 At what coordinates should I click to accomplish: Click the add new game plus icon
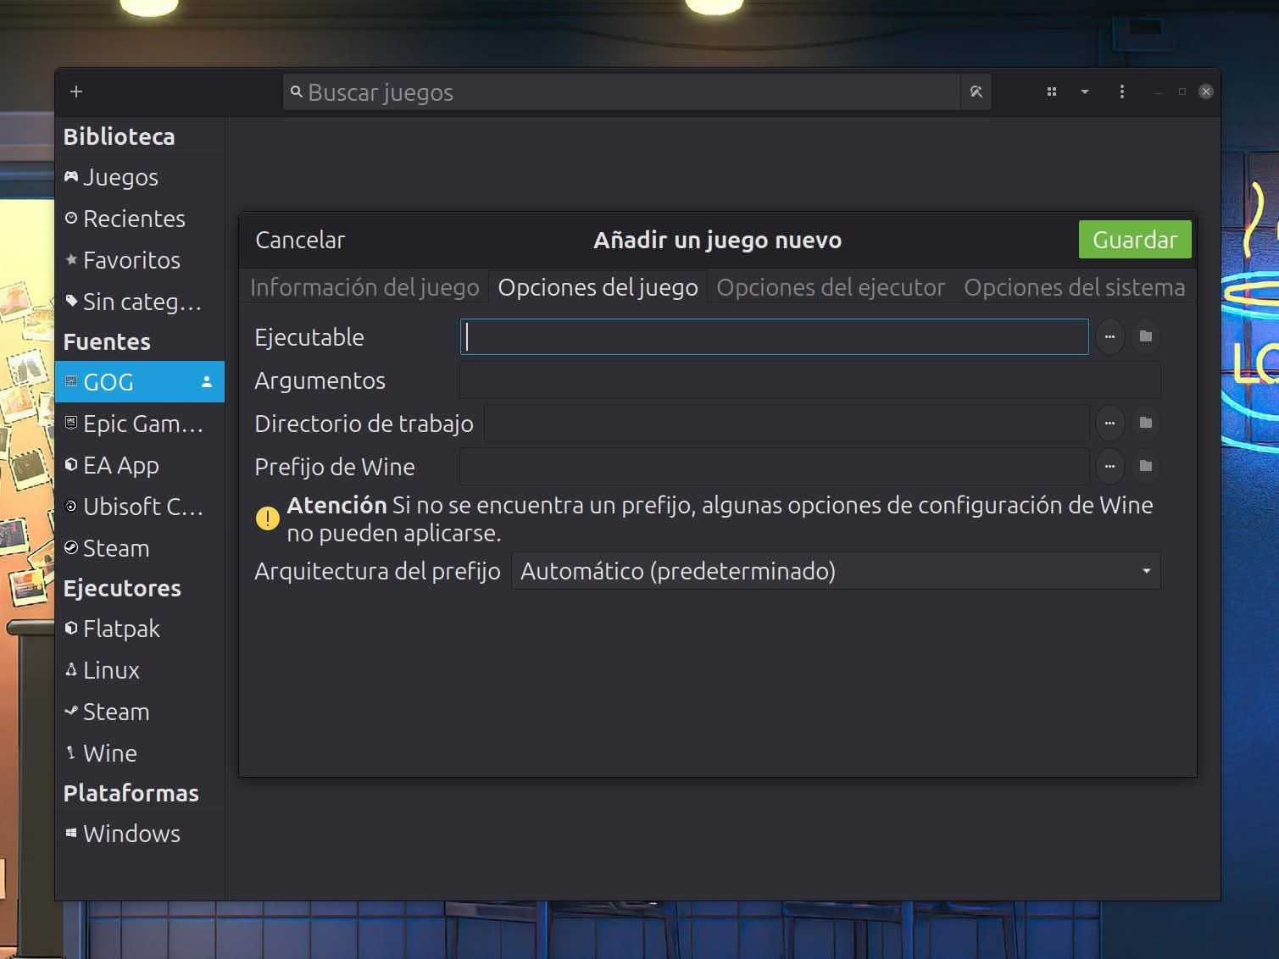(x=76, y=91)
